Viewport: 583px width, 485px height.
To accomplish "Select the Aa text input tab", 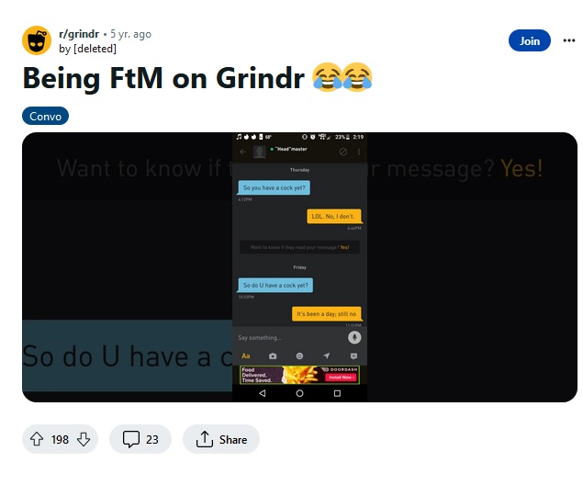I will [x=246, y=355].
